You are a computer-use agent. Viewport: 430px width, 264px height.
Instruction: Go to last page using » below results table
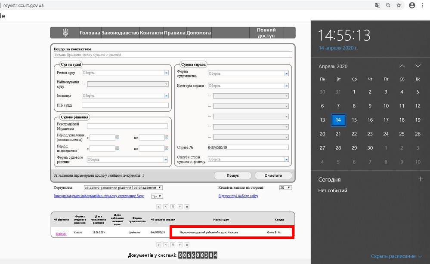tap(187, 245)
